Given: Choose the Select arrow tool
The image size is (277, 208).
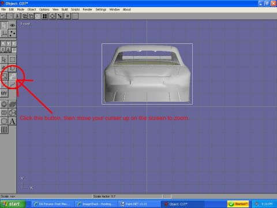Looking at the screenshot, I should (4, 60).
